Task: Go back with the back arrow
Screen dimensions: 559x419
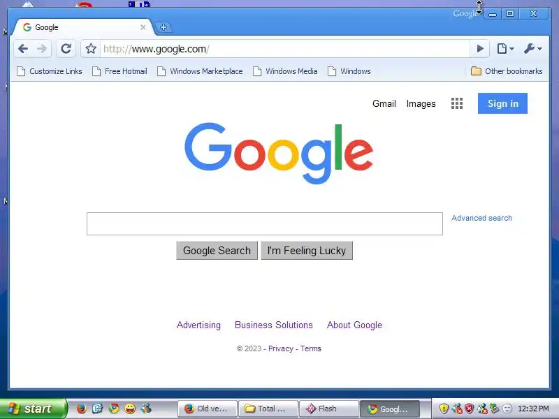Action: 23,49
